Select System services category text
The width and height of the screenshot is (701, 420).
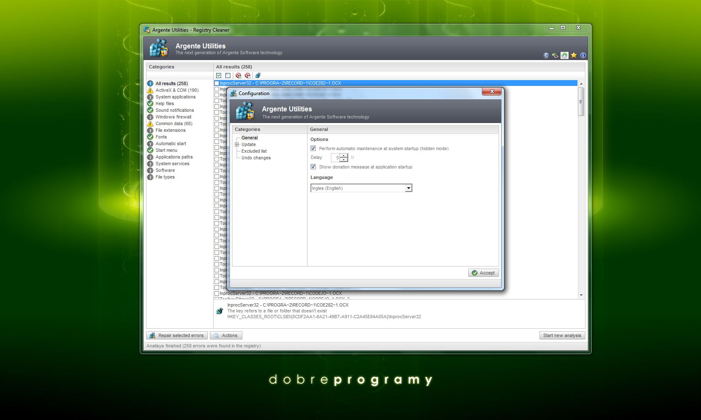[172, 163]
